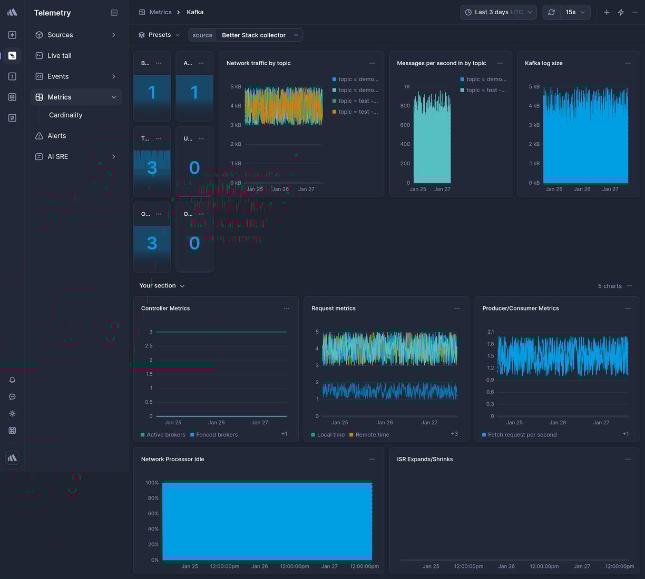This screenshot has height=579, width=645.
Task: Click the lightning quick actions icon in header
Action: (621, 12)
